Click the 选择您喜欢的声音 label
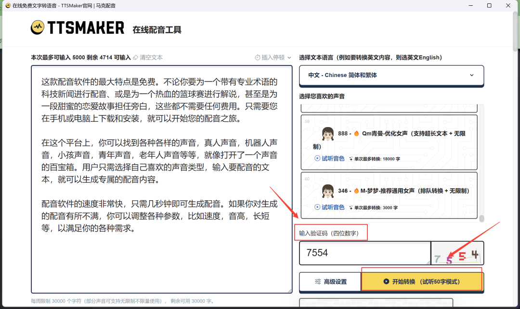520x309 pixels. [x=322, y=96]
